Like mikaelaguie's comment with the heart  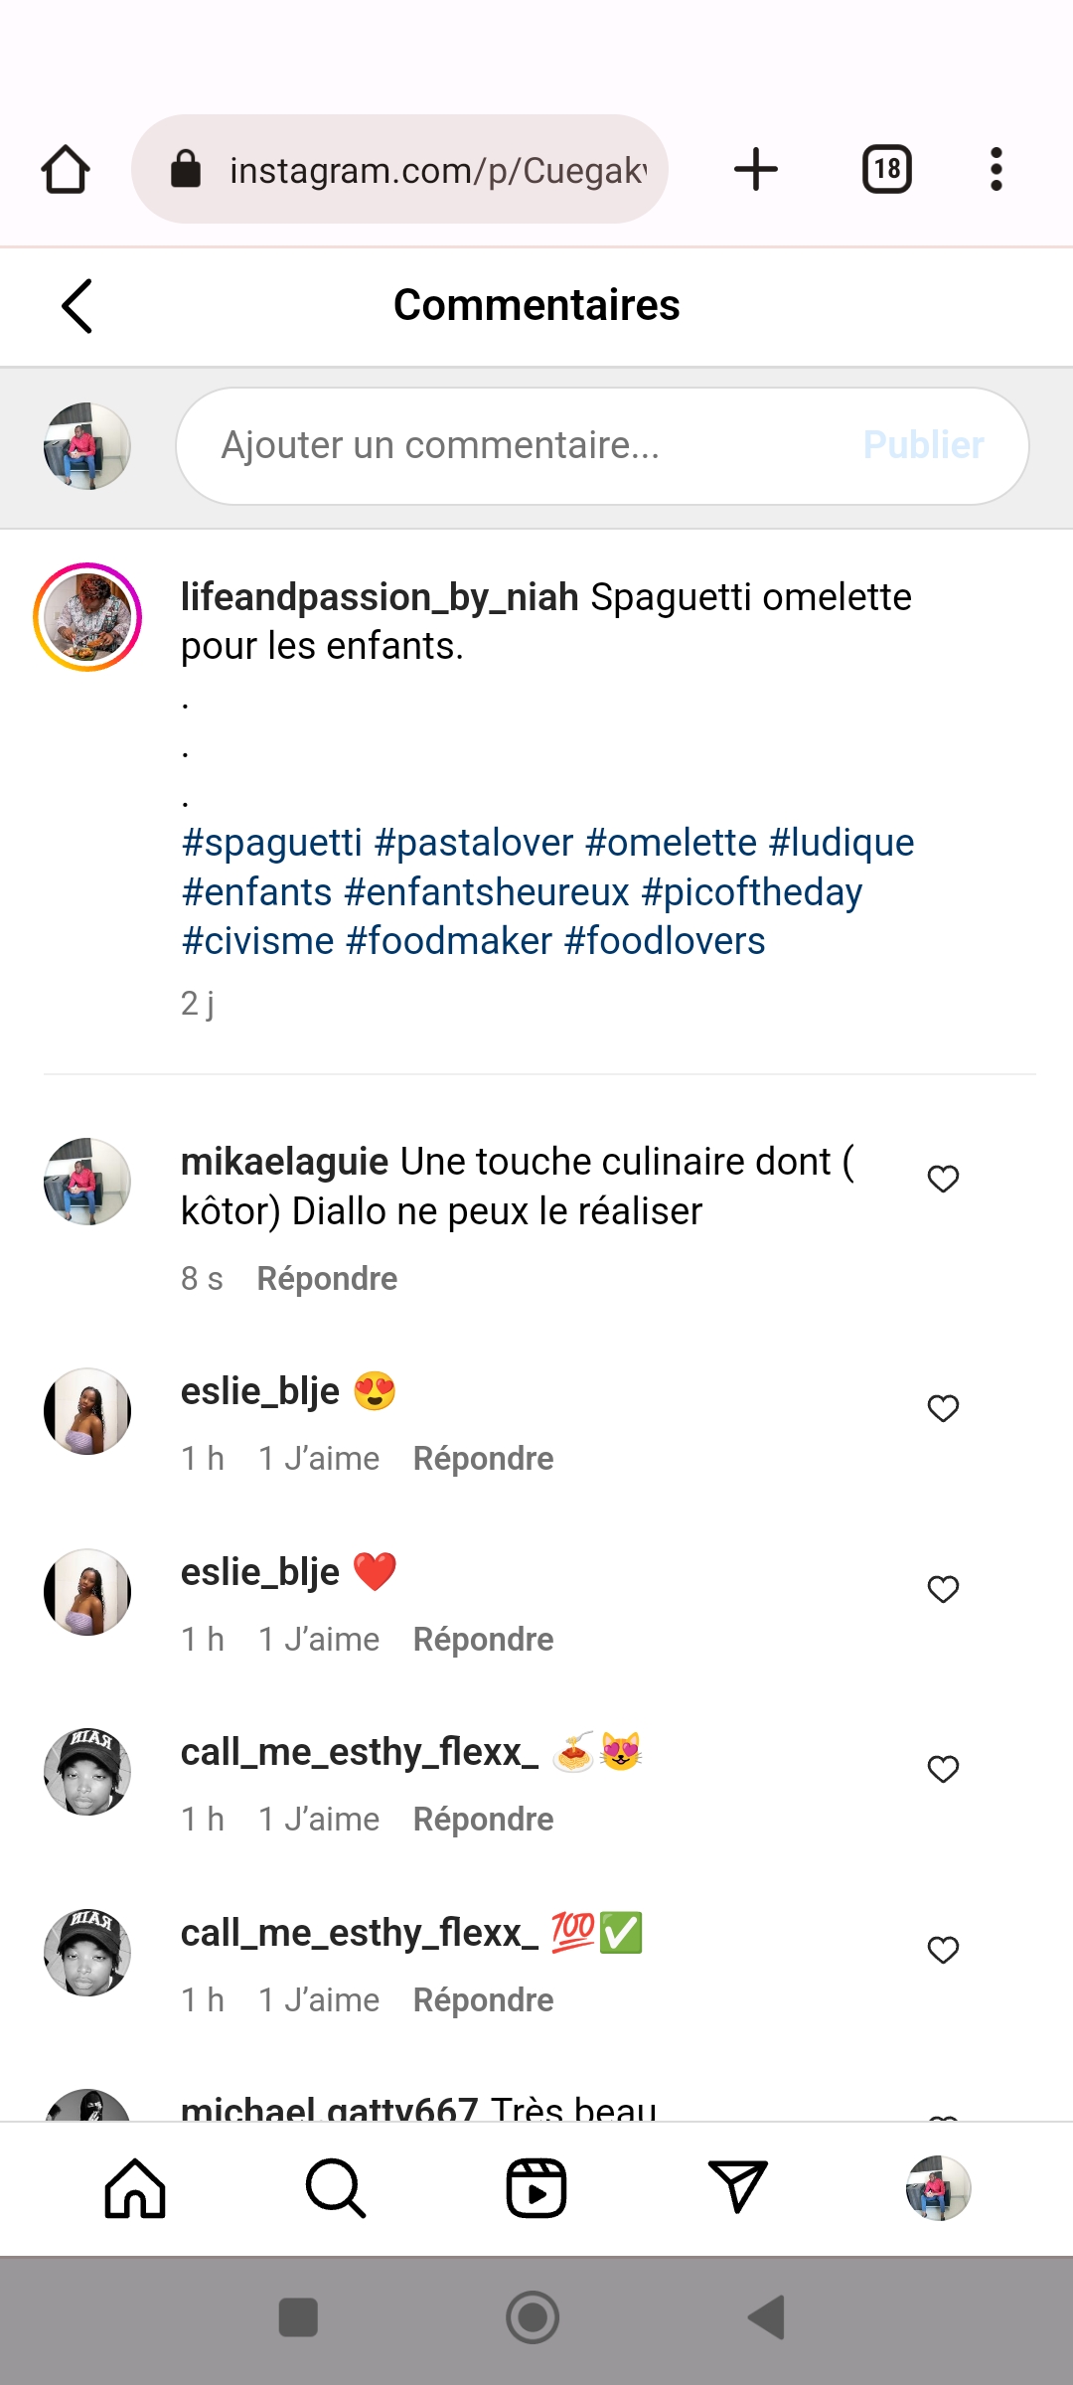(943, 1179)
